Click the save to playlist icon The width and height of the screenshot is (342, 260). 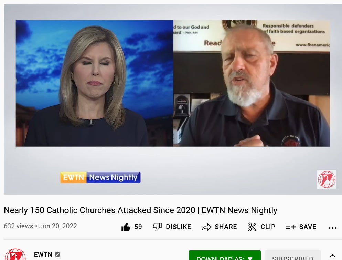pyautogui.click(x=291, y=227)
